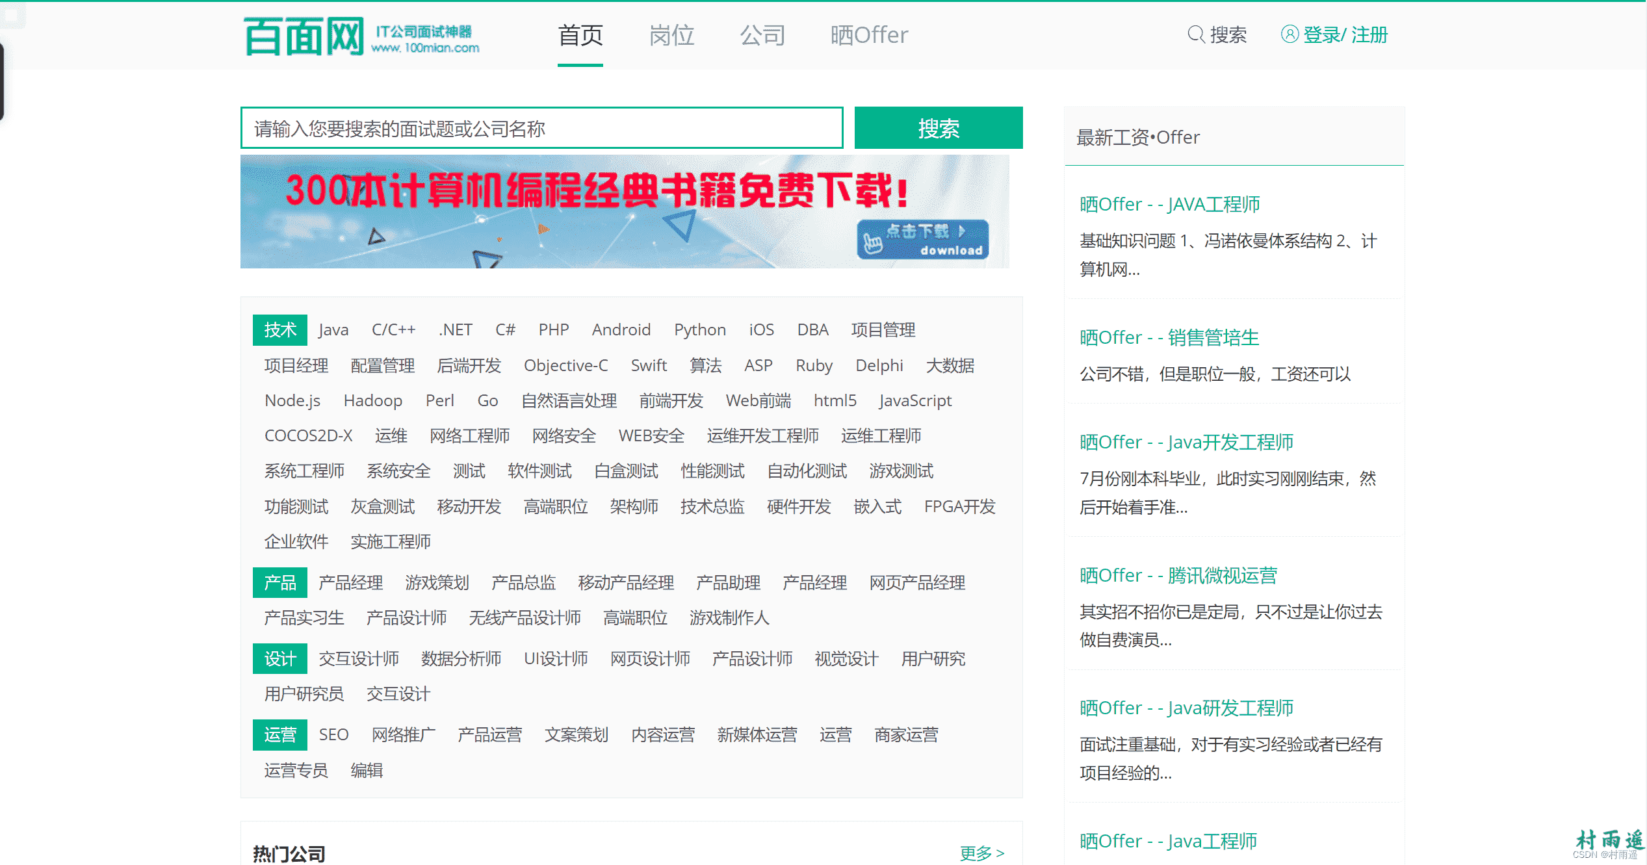Open 晒Offer 销售管培生 post
1647x865 pixels.
[1169, 338]
